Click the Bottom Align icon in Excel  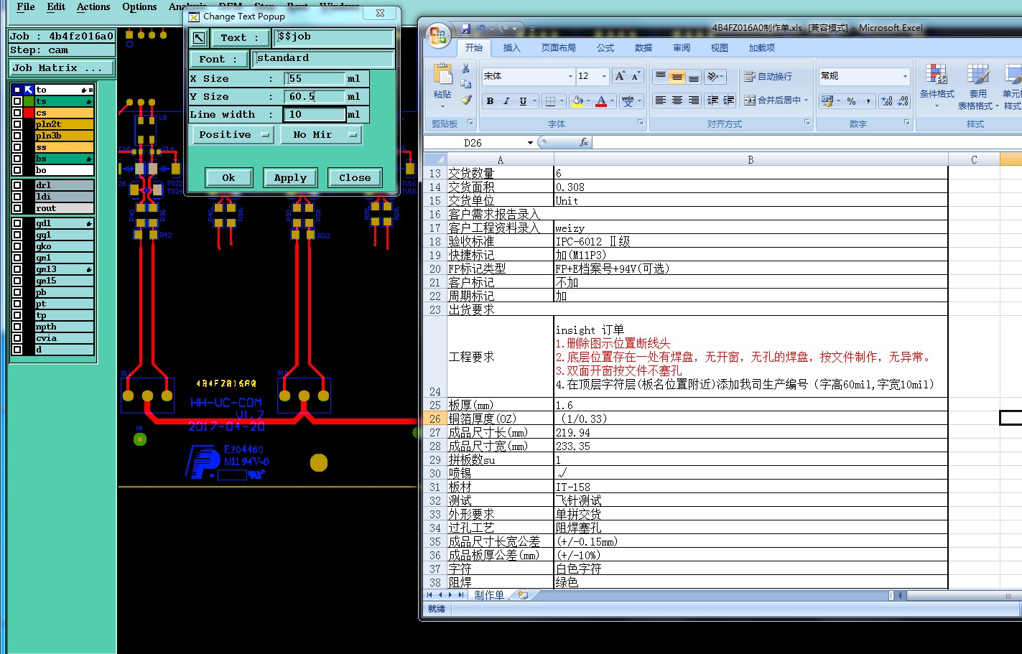693,76
